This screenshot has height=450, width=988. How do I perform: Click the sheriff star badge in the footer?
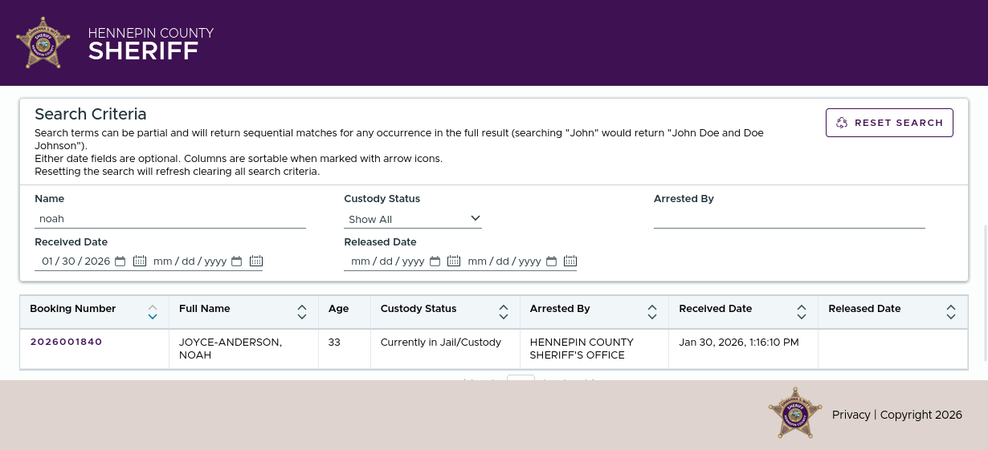tap(794, 413)
